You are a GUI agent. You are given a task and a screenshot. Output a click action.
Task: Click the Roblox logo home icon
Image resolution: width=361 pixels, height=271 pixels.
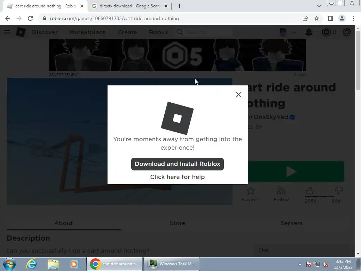21,32
